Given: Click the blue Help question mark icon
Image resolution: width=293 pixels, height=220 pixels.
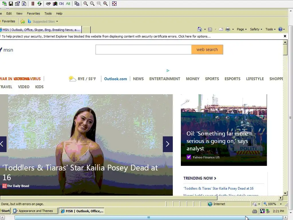Looking at the screenshot, I should point(280,29).
